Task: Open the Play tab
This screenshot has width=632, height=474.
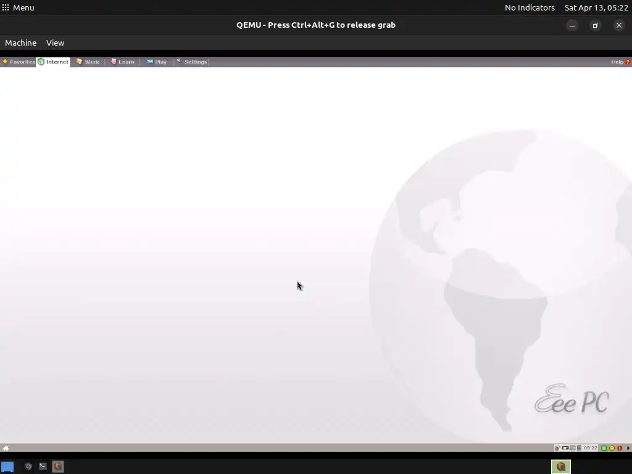Action: coord(157,62)
